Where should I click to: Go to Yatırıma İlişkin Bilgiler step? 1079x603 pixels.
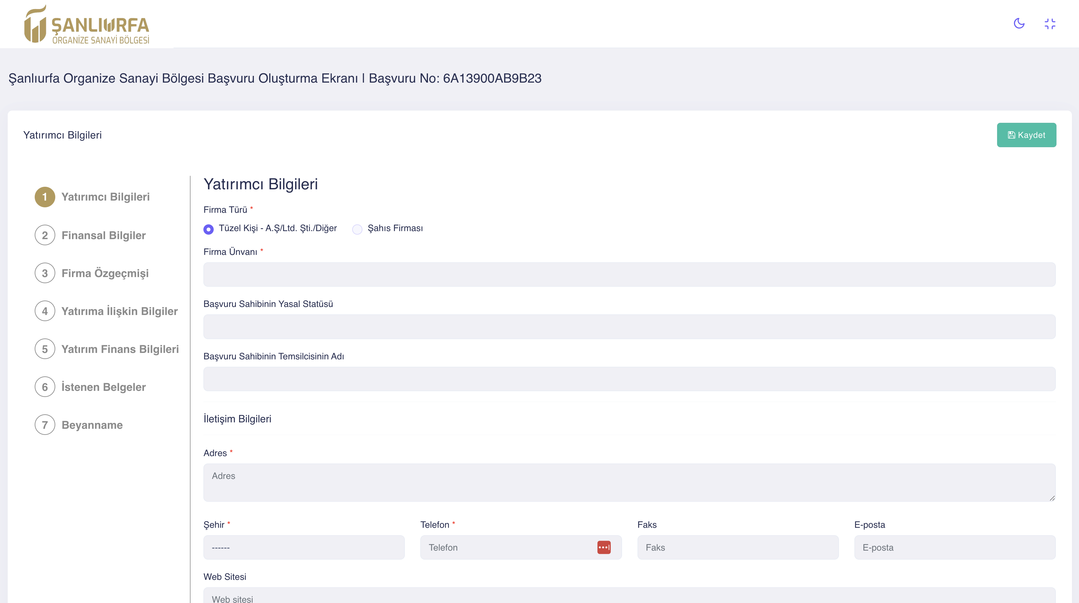pos(120,311)
